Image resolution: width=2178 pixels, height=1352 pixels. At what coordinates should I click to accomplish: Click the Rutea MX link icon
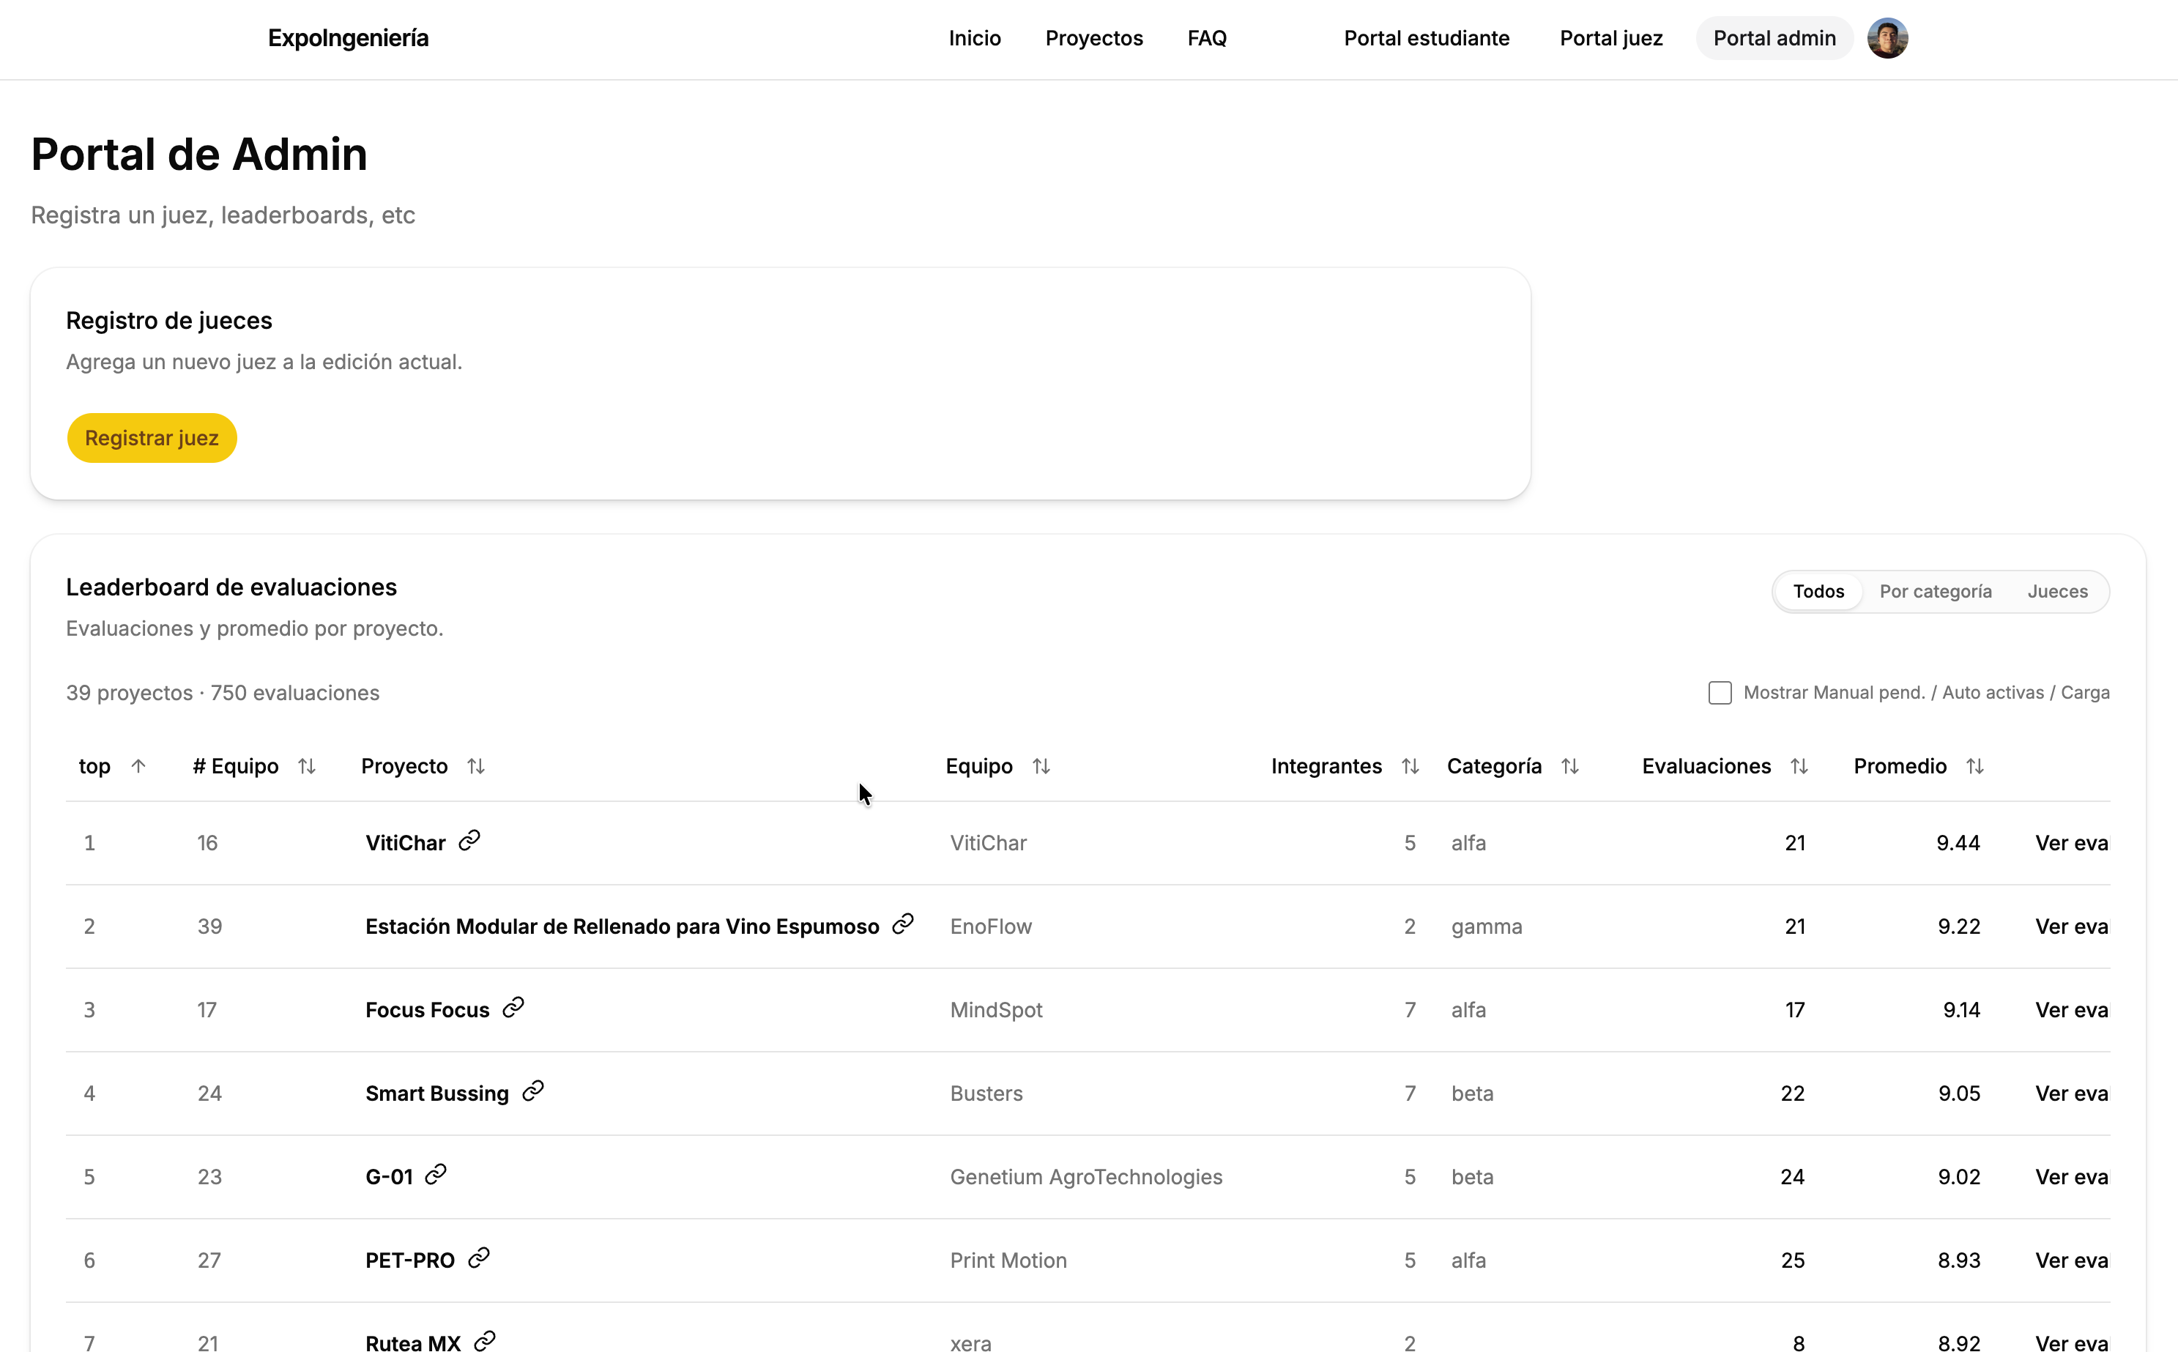point(485,1340)
